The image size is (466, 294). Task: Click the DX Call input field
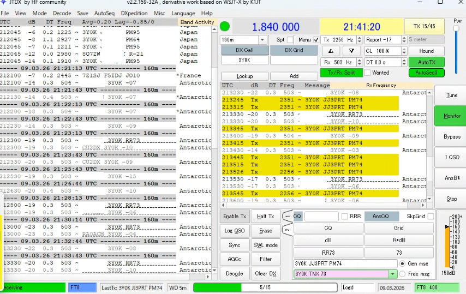(x=244, y=60)
